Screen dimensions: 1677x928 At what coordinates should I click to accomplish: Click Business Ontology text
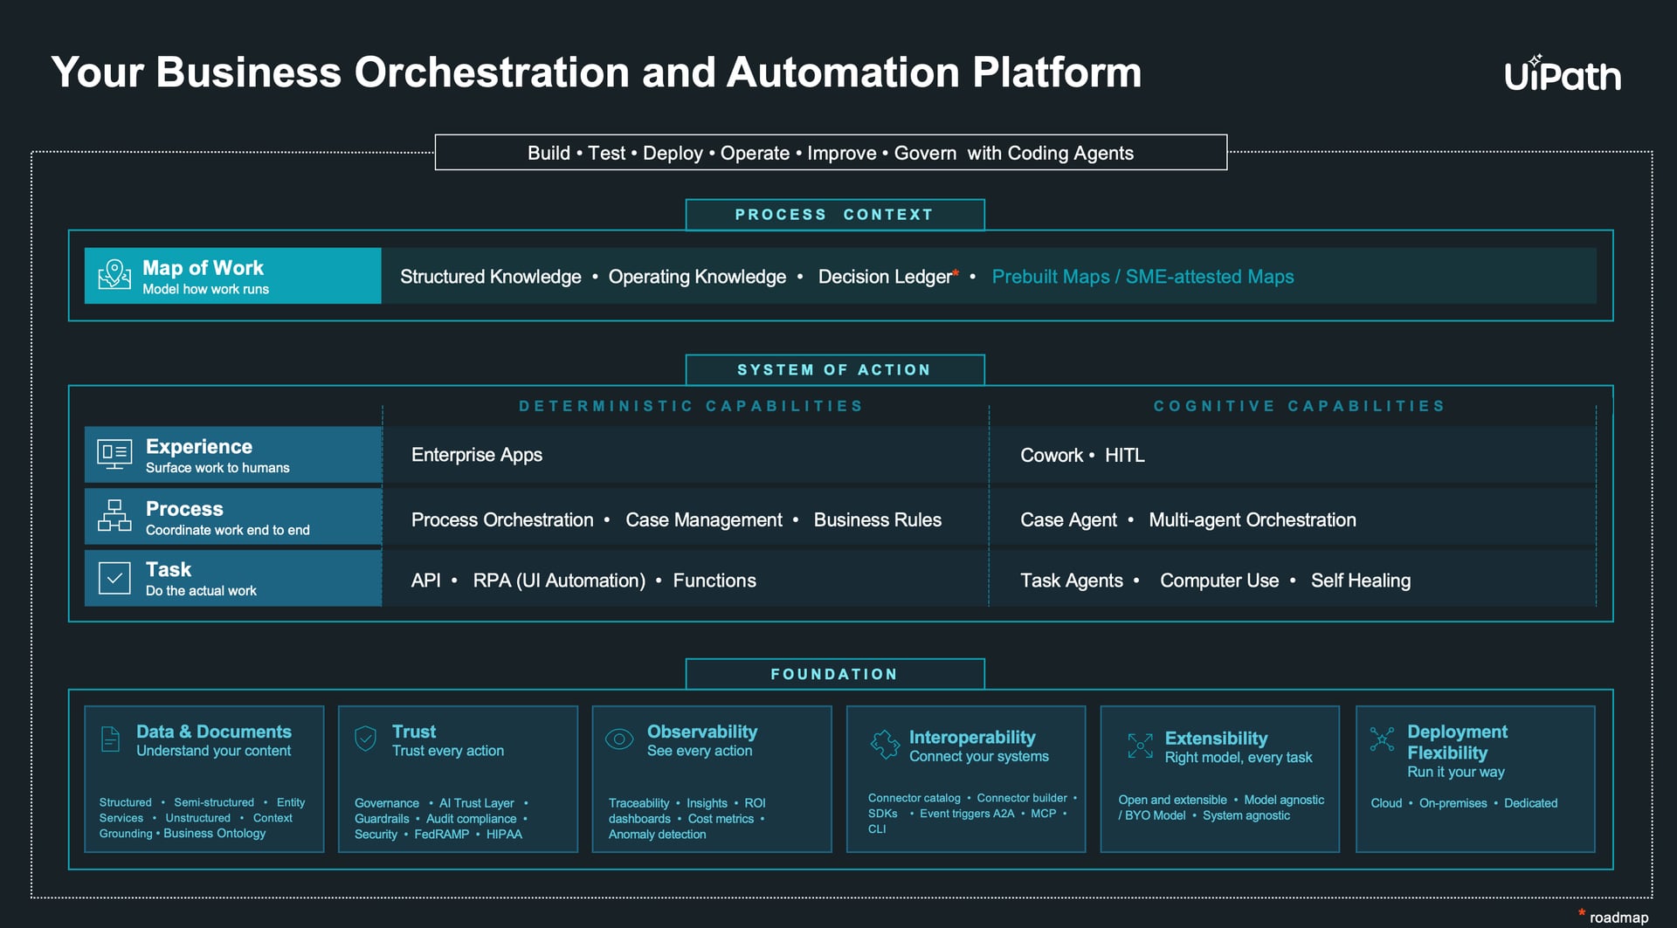(215, 834)
